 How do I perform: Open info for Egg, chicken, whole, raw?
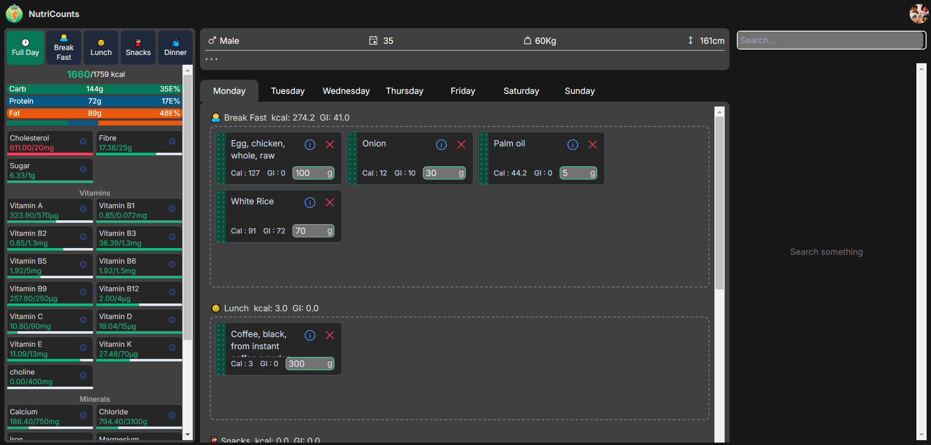point(310,144)
